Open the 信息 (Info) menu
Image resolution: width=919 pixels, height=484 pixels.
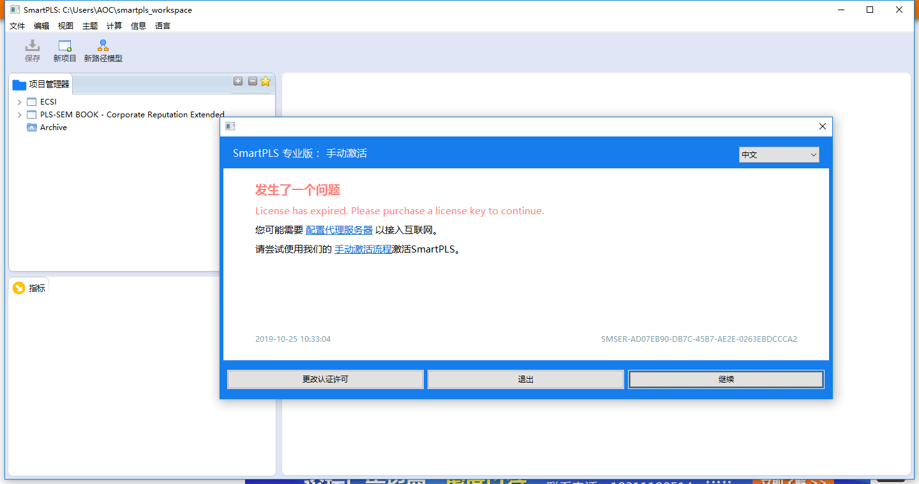pos(138,26)
